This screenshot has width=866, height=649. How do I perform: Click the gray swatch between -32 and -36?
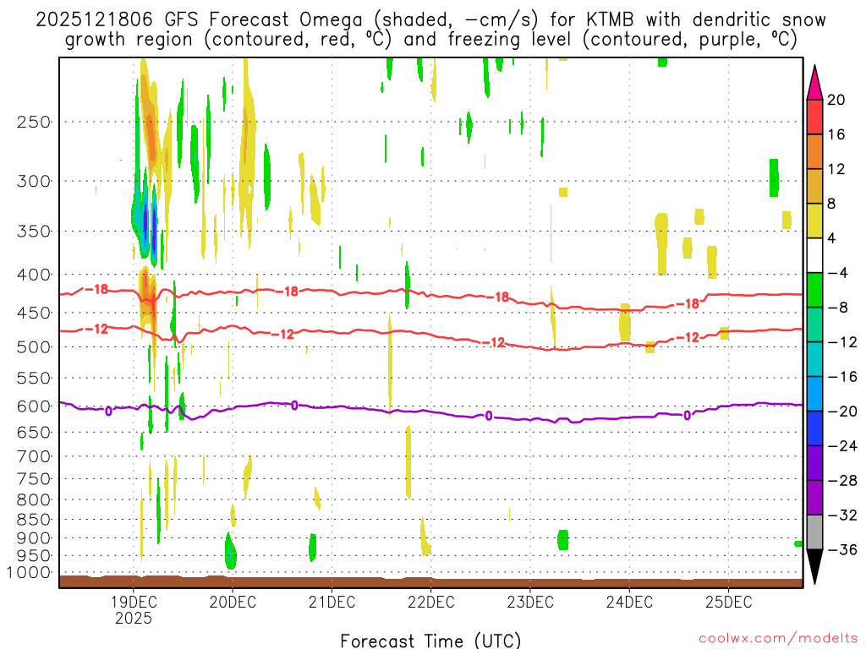coord(814,532)
